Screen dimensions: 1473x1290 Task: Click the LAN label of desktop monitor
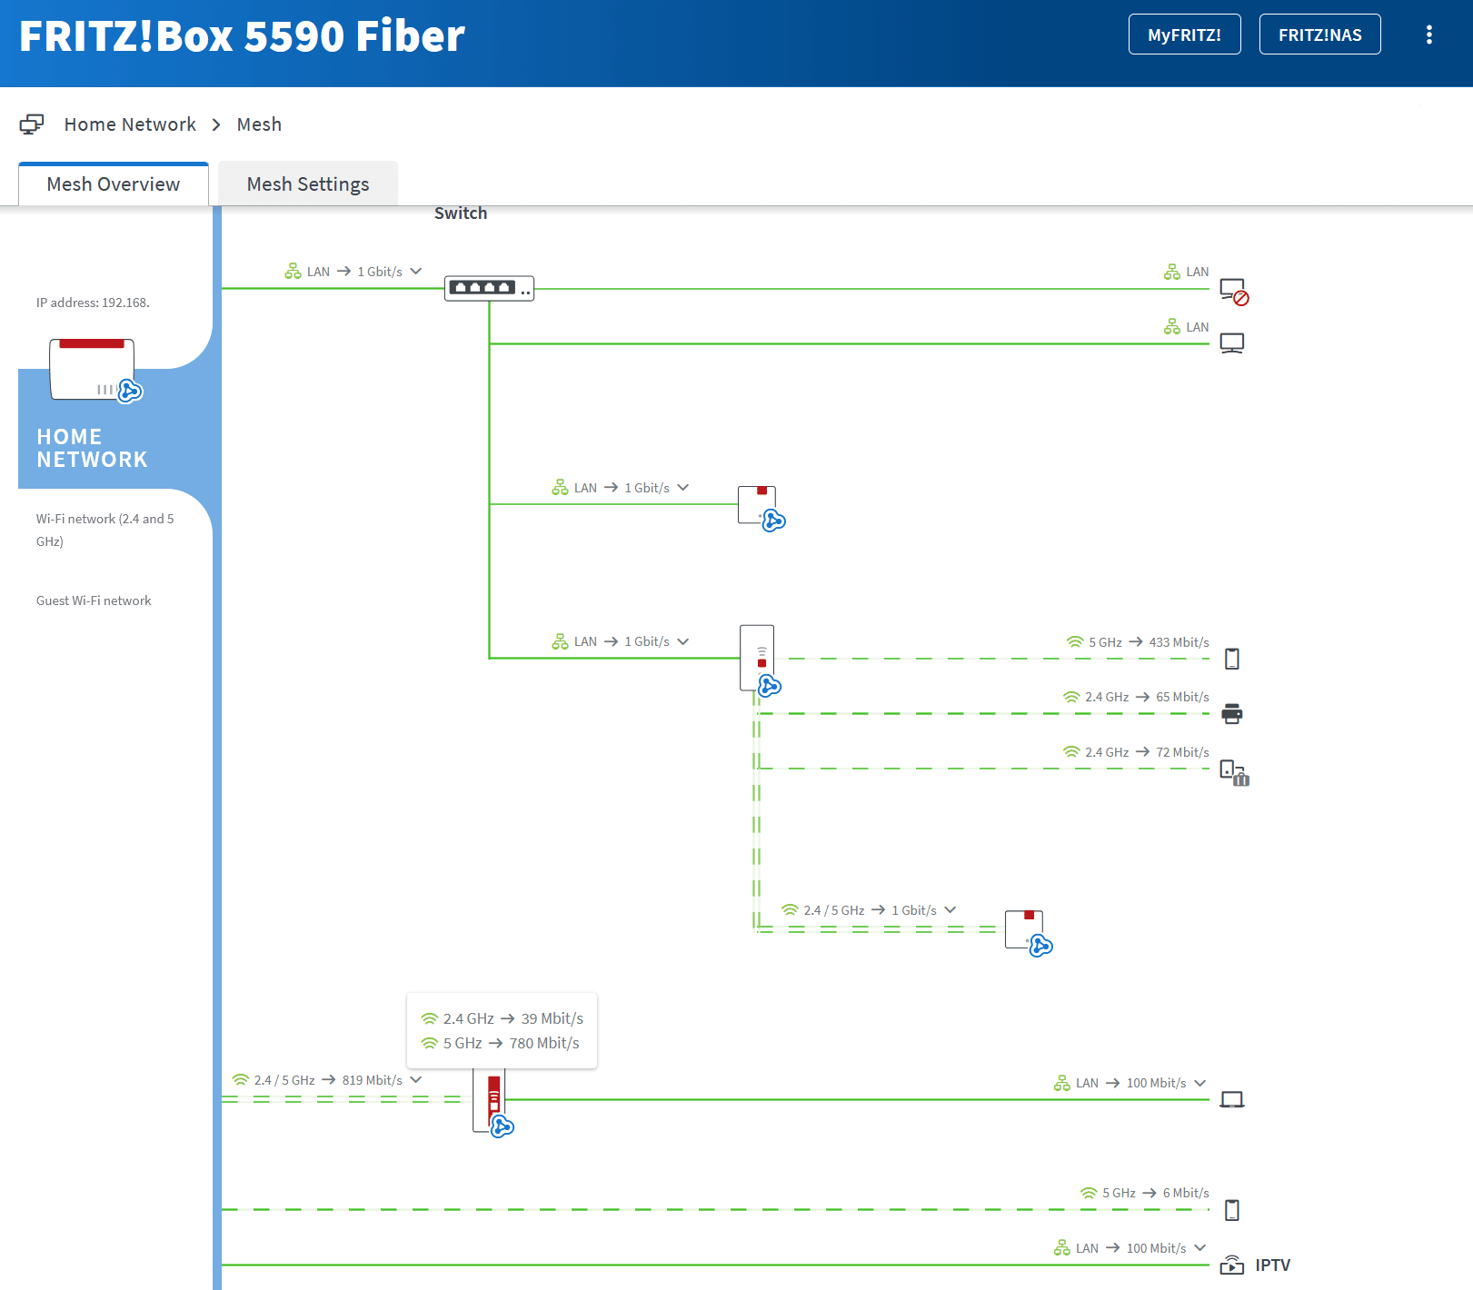pyautogui.click(x=1186, y=327)
